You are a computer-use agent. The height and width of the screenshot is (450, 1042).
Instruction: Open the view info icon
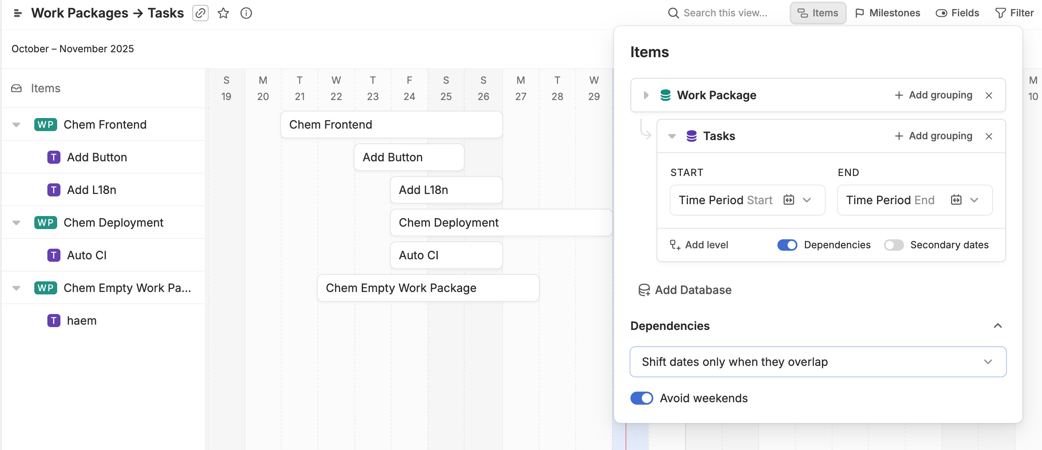246,13
